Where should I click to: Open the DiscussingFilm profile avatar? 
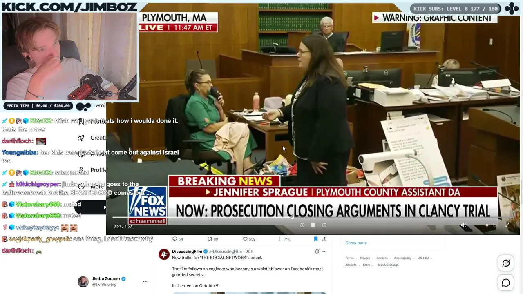pos(164,254)
